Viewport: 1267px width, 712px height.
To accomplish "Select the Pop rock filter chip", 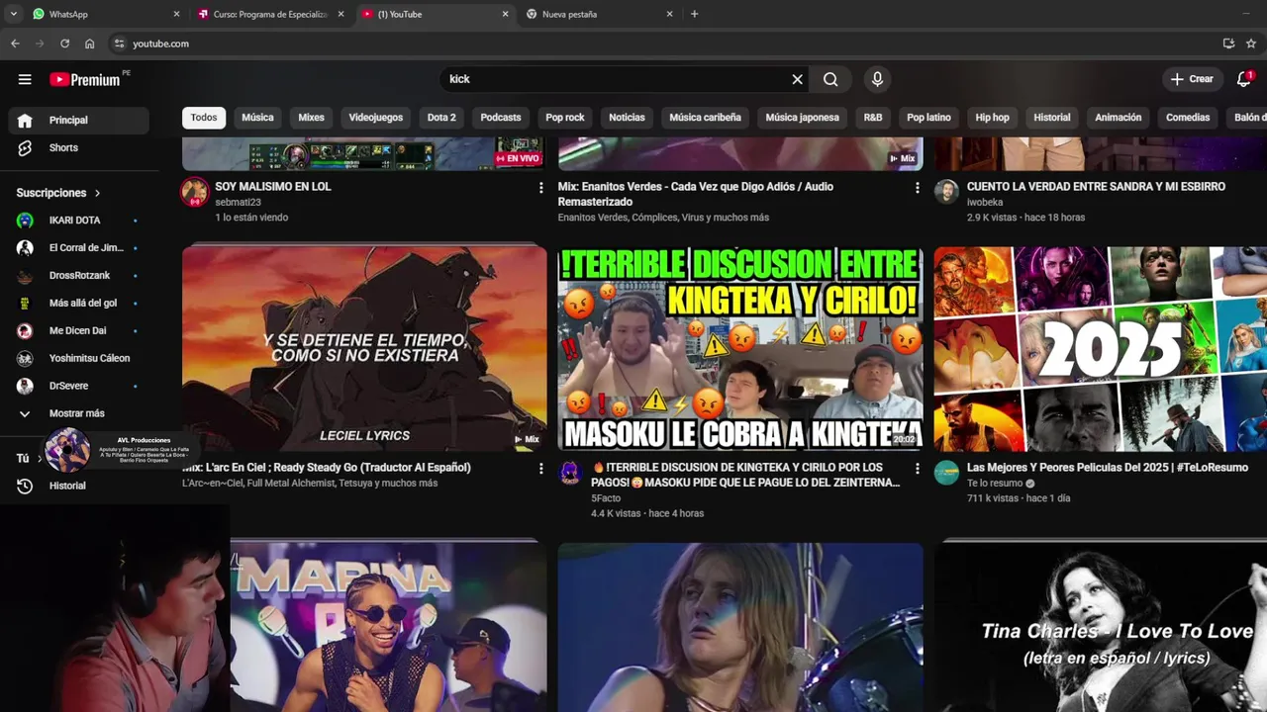I will click(565, 118).
